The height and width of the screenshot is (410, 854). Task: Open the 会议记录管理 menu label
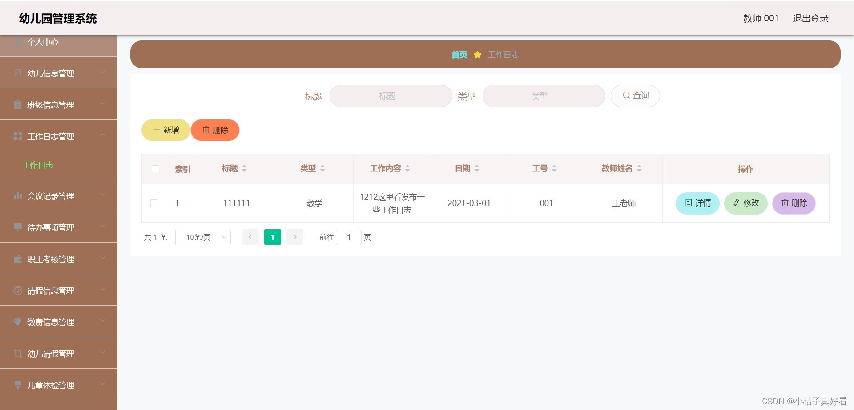point(51,196)
